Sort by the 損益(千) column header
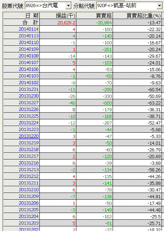Viewport: 164px width, 232px height. click(58, 15)
